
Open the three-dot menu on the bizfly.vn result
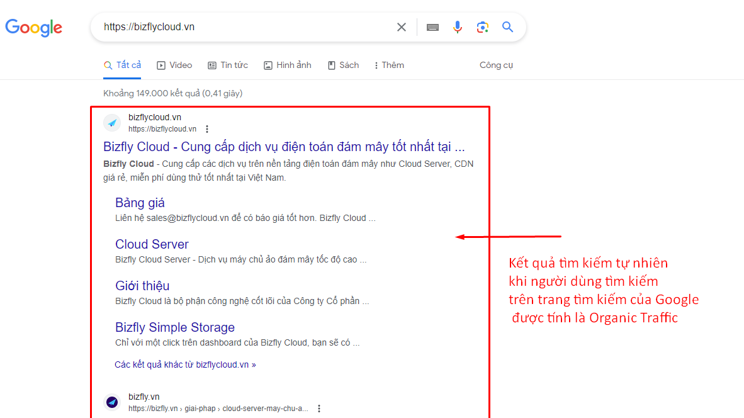click(319, 408)
